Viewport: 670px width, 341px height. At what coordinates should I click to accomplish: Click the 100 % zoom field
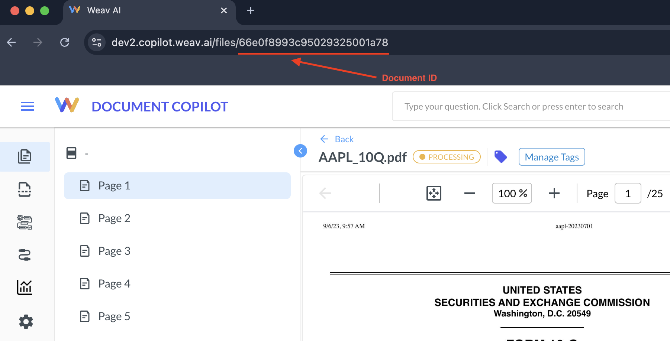point(512,193)
